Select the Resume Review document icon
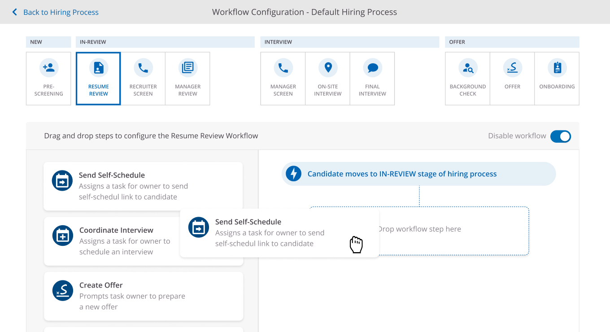Viewport: 610px width, 332px height. 98,68
